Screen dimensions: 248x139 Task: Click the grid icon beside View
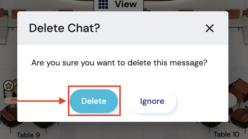coord(104,4)
